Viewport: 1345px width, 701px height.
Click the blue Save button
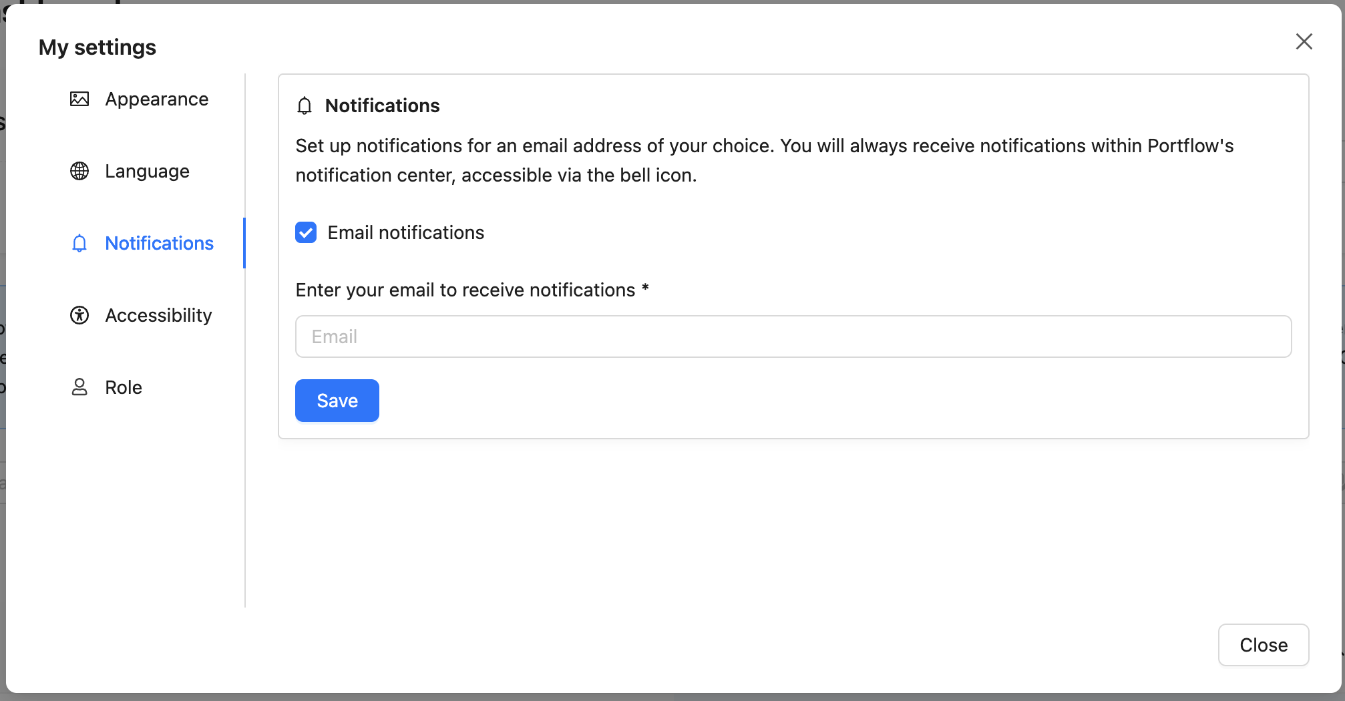337,401
